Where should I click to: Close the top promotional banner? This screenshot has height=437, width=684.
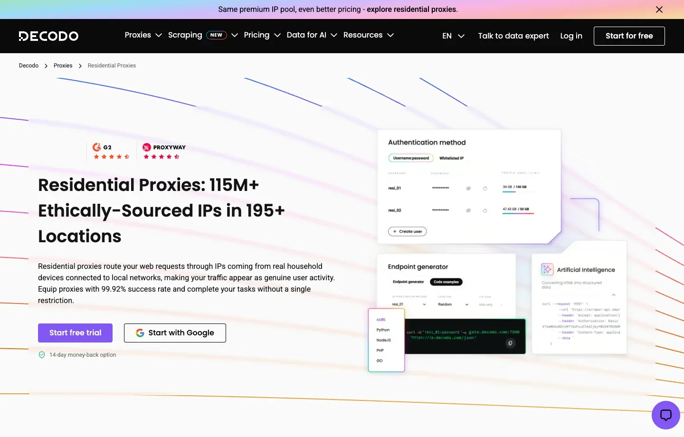659,9
